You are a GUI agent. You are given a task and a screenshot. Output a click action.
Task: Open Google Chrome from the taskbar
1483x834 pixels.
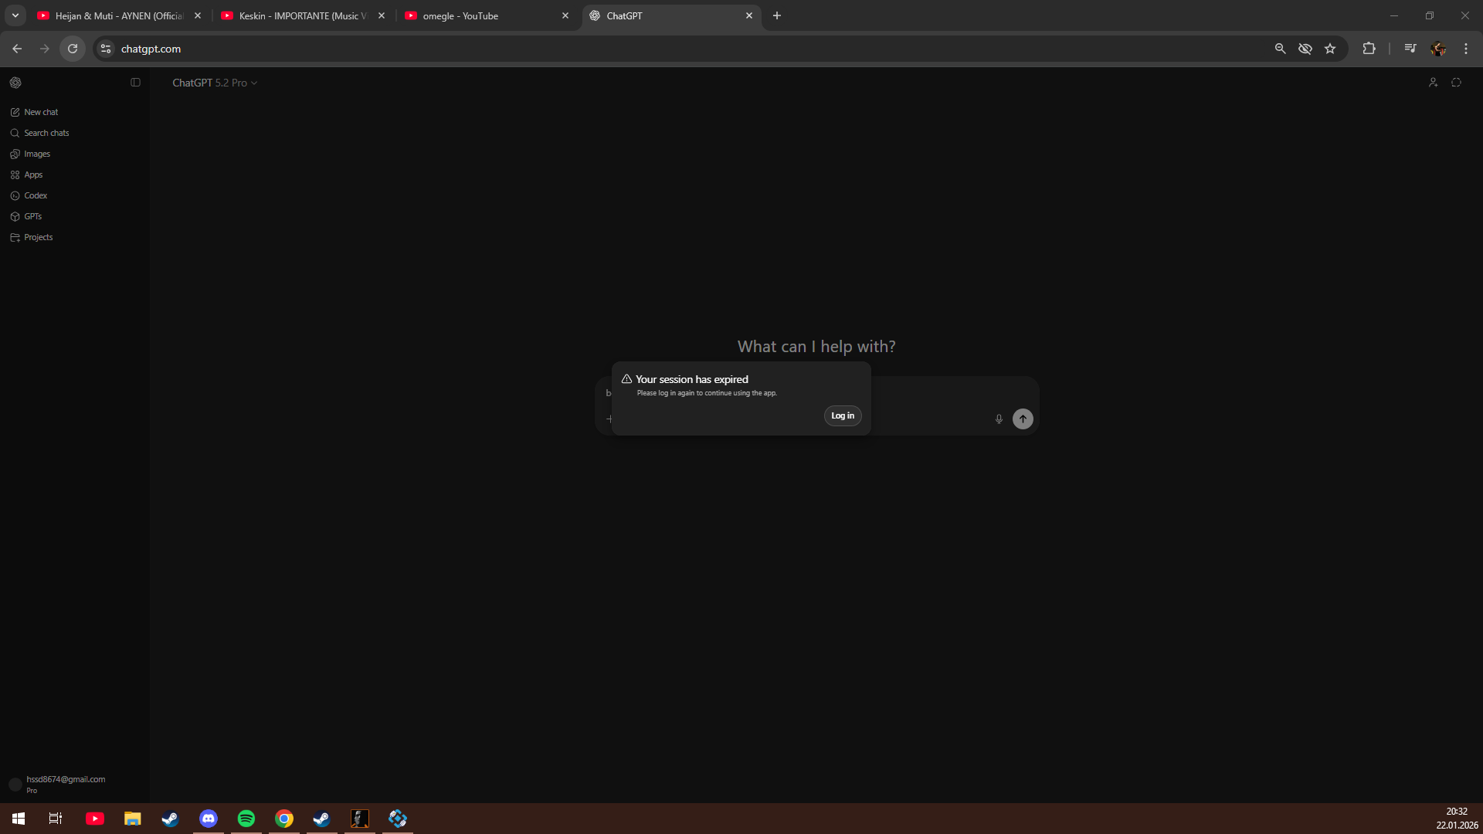coord(284,819)
